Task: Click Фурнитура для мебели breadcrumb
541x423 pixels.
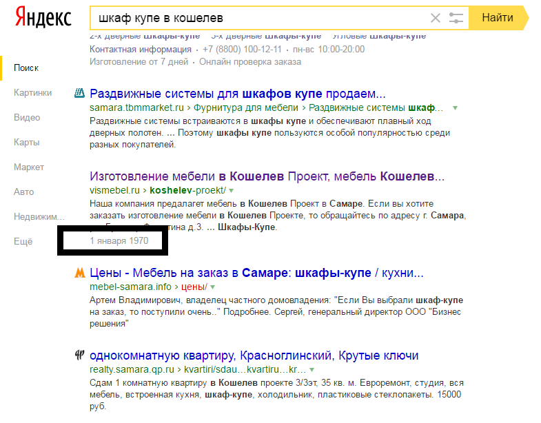Action: click(x=245, y=107)
